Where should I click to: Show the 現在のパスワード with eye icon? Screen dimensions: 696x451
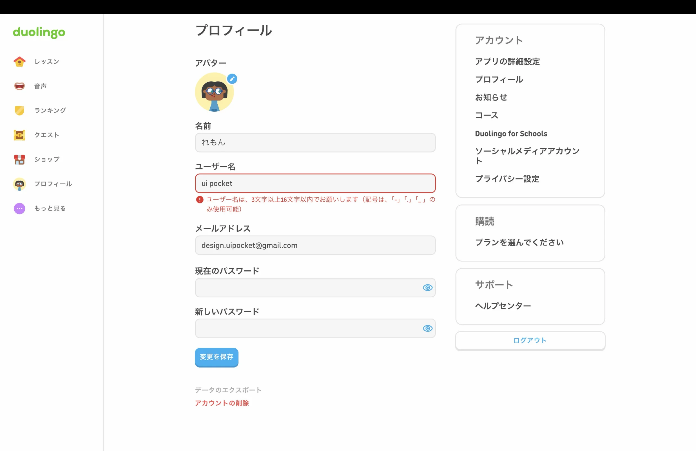click(428, 288)
